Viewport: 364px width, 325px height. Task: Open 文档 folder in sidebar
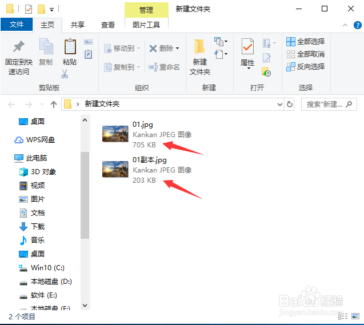pyautogui.click(x=31, y=213)
